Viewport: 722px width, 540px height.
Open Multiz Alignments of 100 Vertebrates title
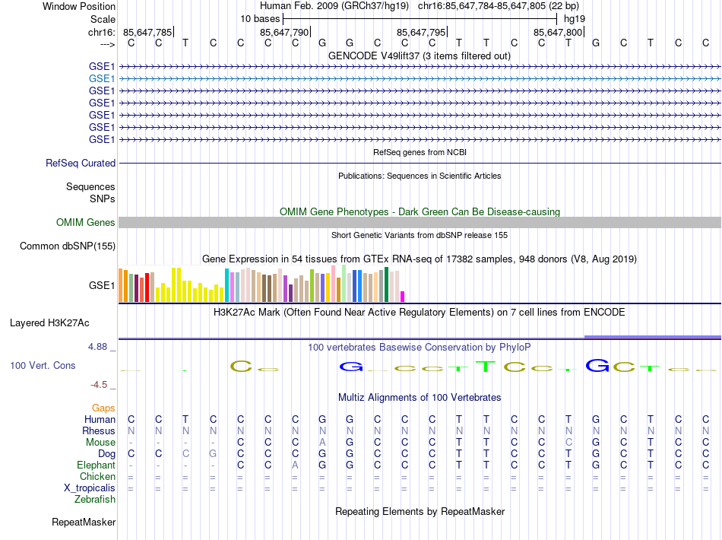[420, 398]
